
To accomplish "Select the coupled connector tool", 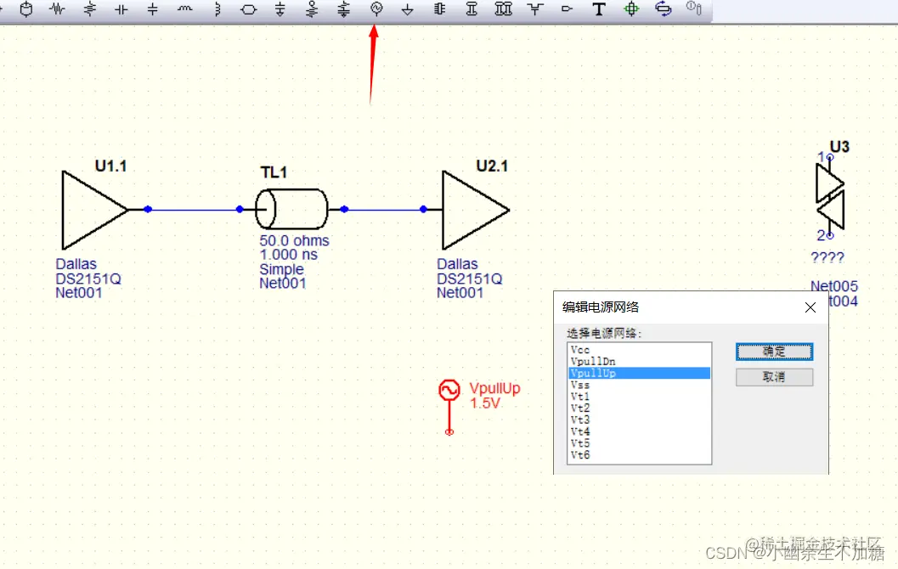I will [503, 9].
